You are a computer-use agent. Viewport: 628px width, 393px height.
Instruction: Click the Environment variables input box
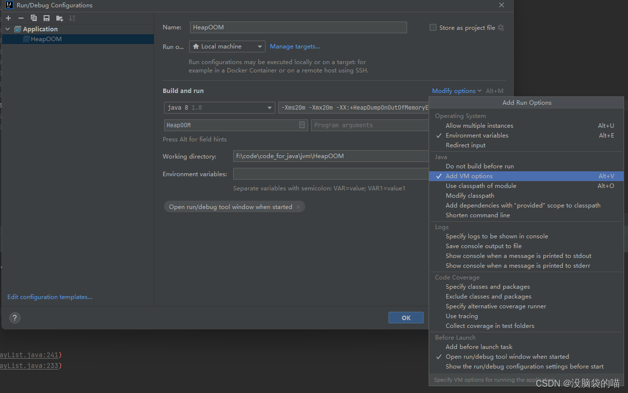pyautogui.click(x=331, y=174)
